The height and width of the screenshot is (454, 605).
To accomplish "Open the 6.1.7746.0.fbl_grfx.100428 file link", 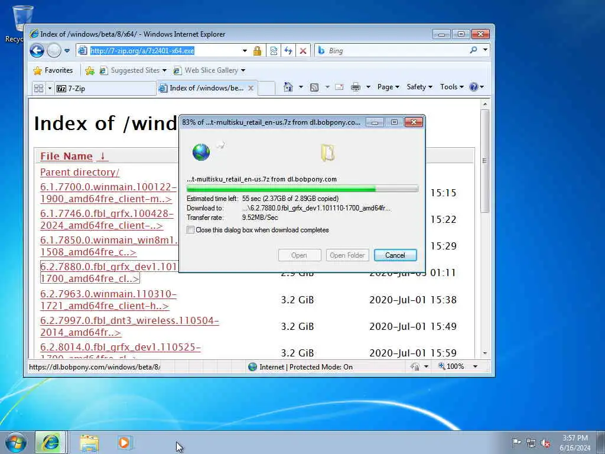I will pyautogui.click(x=107, y=219).
